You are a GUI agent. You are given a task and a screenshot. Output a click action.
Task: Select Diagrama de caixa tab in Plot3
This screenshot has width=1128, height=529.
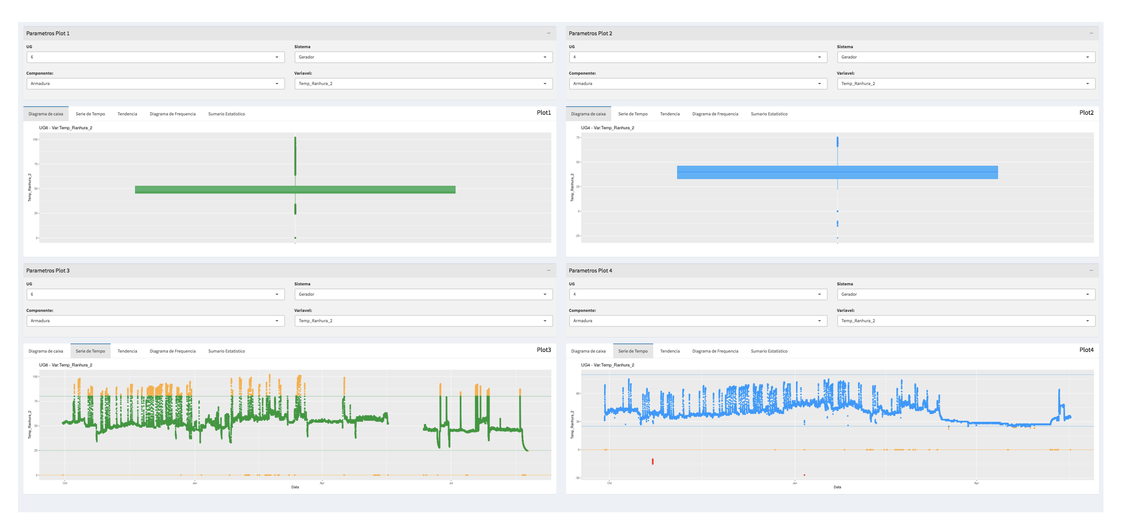(46, 351)
